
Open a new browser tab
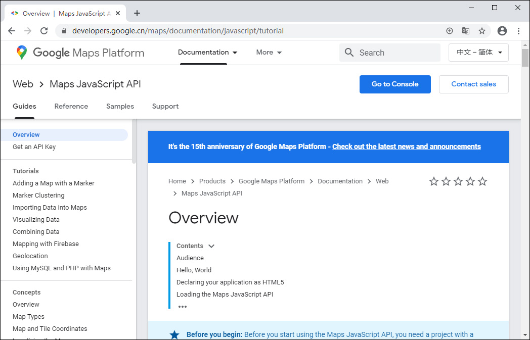click(x=137, y=13)
